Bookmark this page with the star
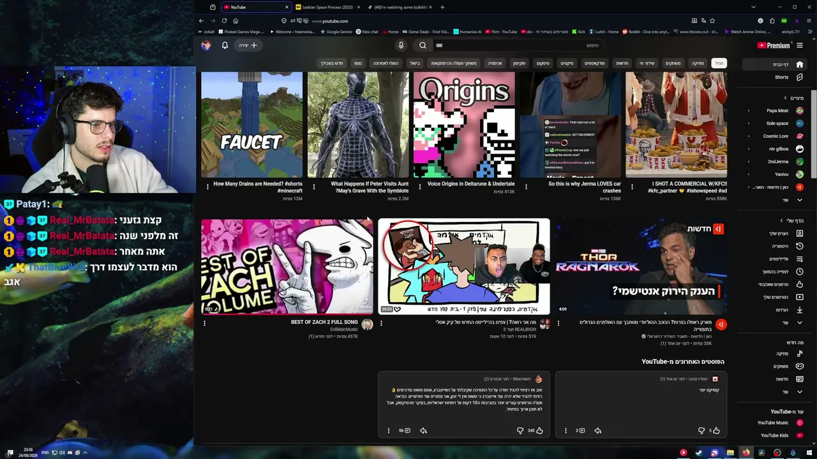The height and width of the screenshot is (459, 817). [x=712, y=20]
